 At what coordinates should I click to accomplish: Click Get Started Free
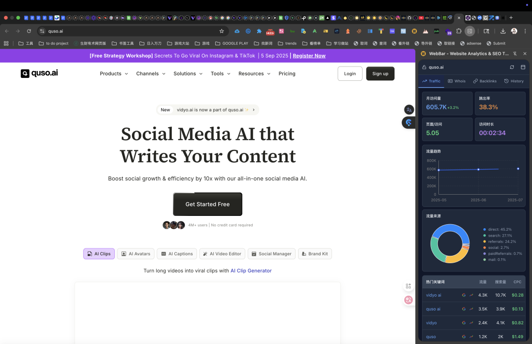click(x=208, y=204)
